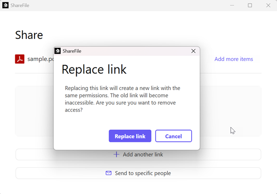Click the Replace link dialog heading
The width and height of the screenshot is (277, 194).
pyautogui.click(x=94, y=70)
